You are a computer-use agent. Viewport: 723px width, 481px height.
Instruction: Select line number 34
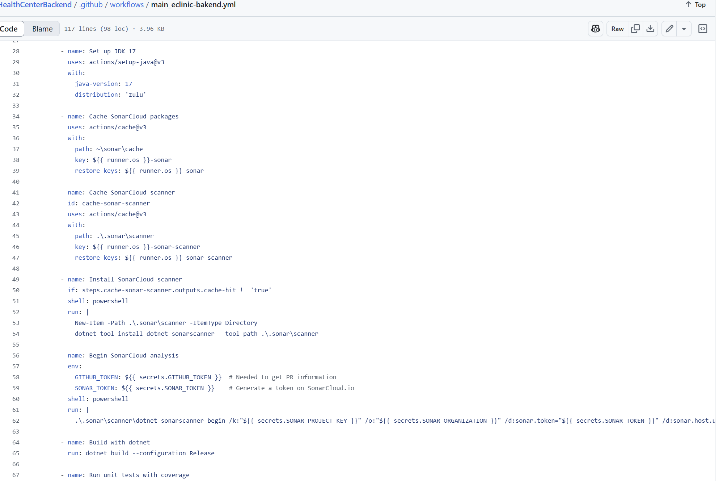16,116
